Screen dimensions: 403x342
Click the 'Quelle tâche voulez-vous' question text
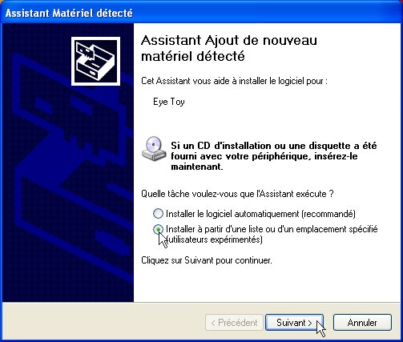[x=237, y=194]
